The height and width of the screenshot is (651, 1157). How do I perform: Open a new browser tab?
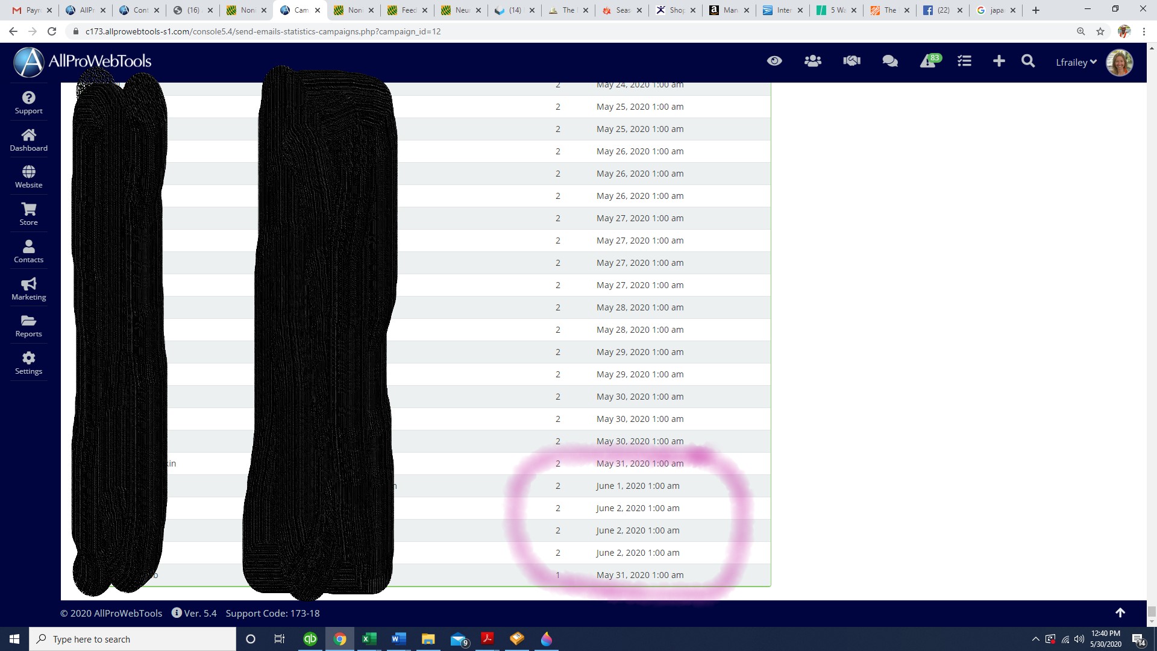pyautogui.click(x=1036, y=10)
